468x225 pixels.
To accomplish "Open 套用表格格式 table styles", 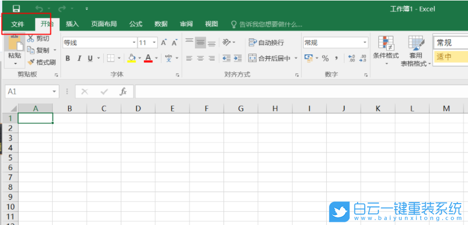I will click(x=415, y=50).
